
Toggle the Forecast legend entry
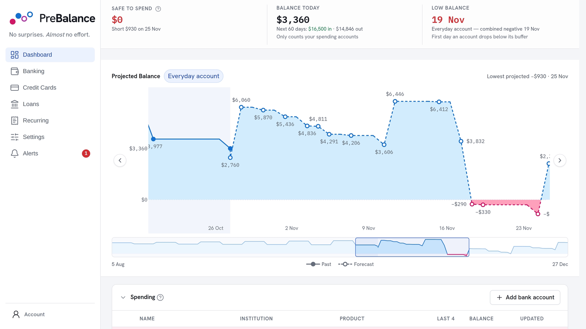[356, 264]
